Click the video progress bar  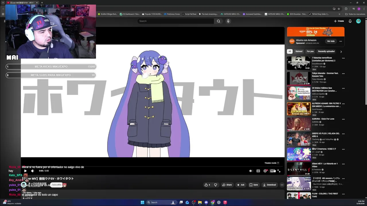(153, 167)
